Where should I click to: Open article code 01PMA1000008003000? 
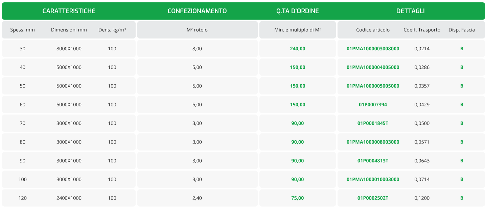(373, 142)
